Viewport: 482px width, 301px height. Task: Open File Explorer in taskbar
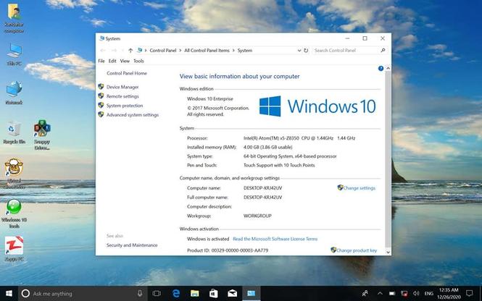[194, 293]
